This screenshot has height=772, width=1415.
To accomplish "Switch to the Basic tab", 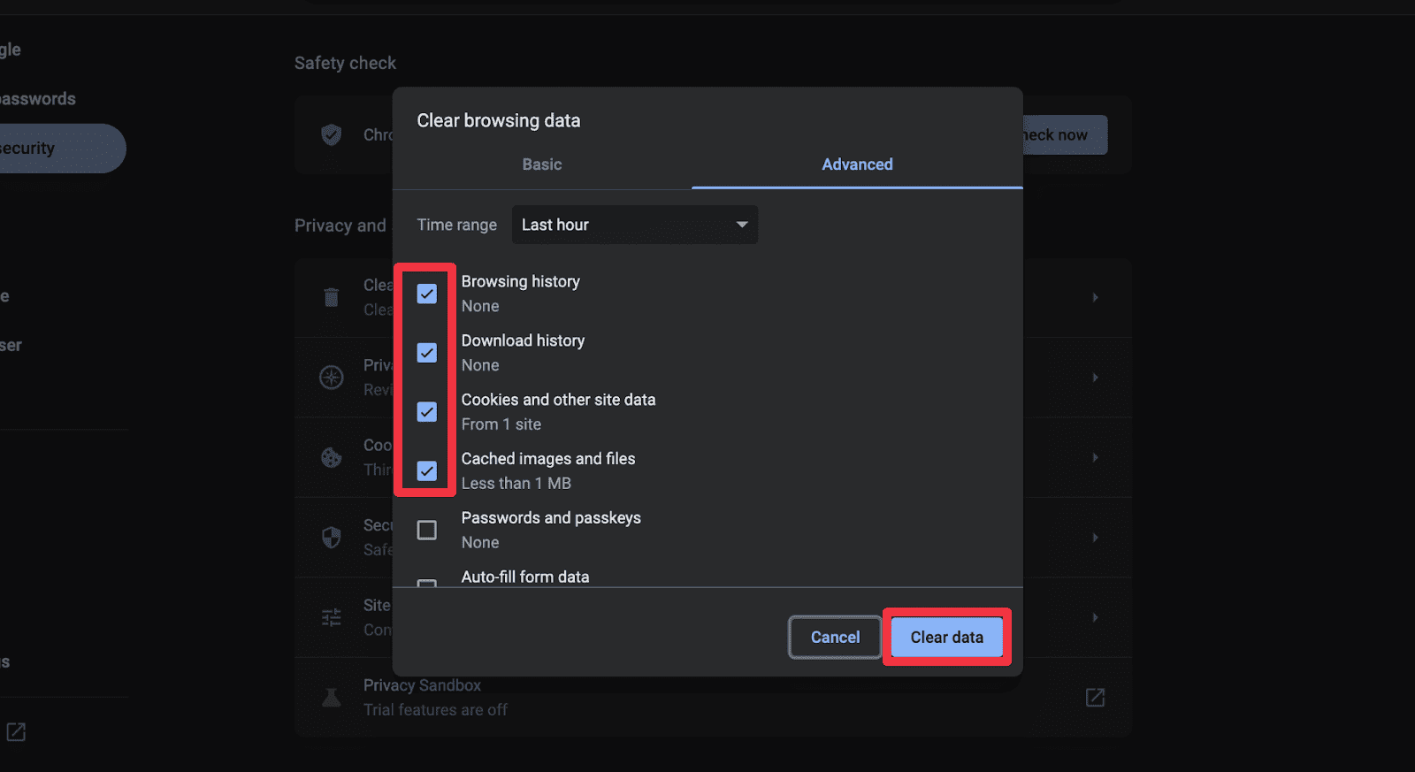I will pos(542,164).
